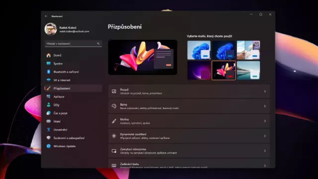This screenshot has width=318, height=179.
Task: Expand Dynamické osvětlení row chevron
Action: pyautogui.click(x=265, y=136)
